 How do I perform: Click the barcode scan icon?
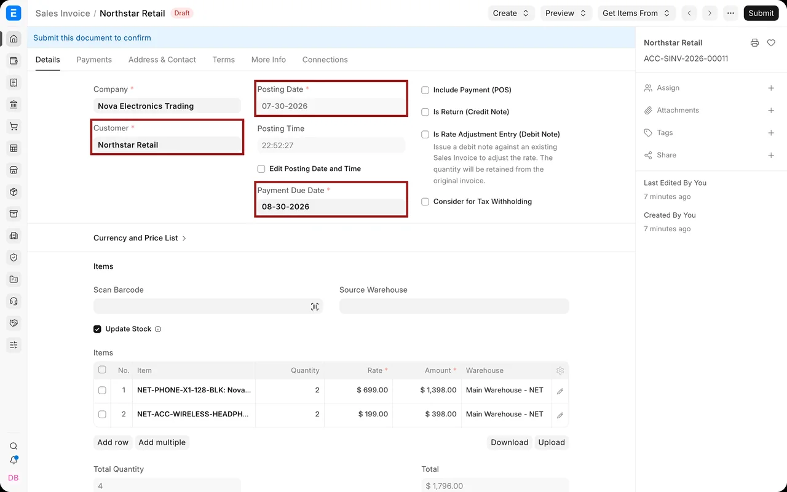(315, 307)
